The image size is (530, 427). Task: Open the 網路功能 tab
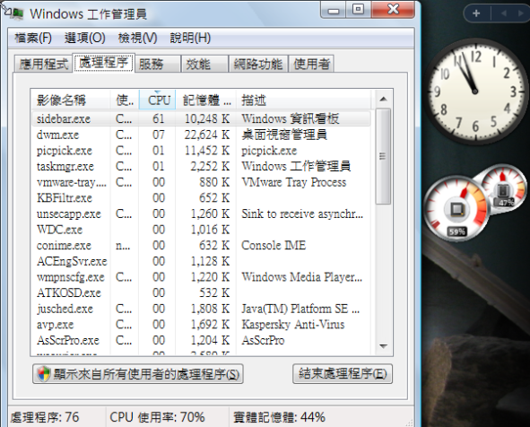pyautogui.click(x=258, y=64)
